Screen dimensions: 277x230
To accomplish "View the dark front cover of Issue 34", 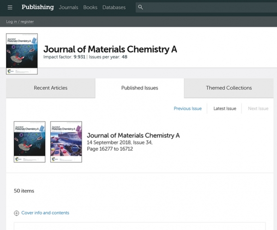I will (30, 142).
